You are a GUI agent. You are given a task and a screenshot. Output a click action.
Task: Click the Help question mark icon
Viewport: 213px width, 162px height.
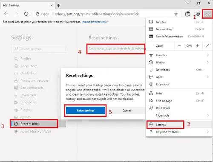151,132
